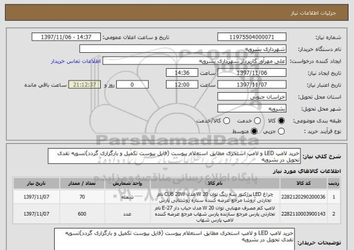
Task: Select the کالا radio button
Action: (x=281, y=121)
